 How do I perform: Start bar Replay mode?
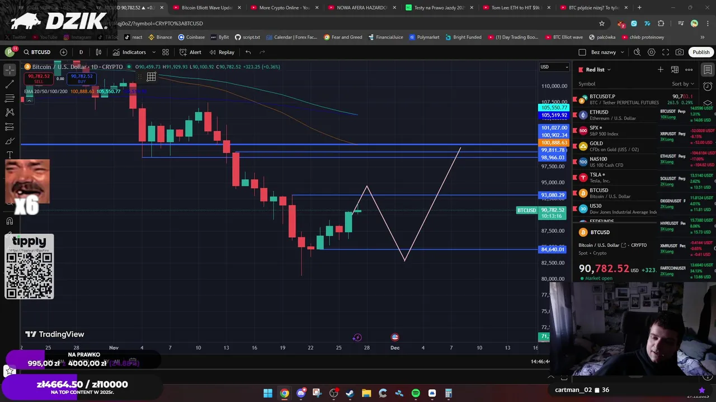[222, 52]
